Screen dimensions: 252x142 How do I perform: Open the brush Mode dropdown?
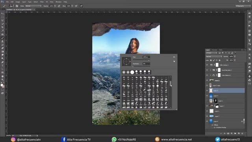[33, 6]
